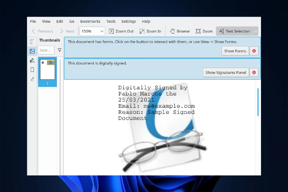
Task: Open the View menu
Action: point(46,22)
